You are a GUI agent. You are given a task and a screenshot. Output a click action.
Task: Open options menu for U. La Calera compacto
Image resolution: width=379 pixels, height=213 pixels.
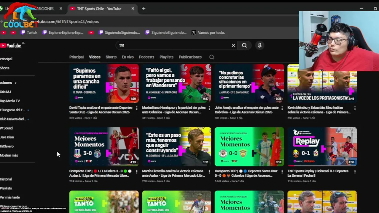click(137, 172)
